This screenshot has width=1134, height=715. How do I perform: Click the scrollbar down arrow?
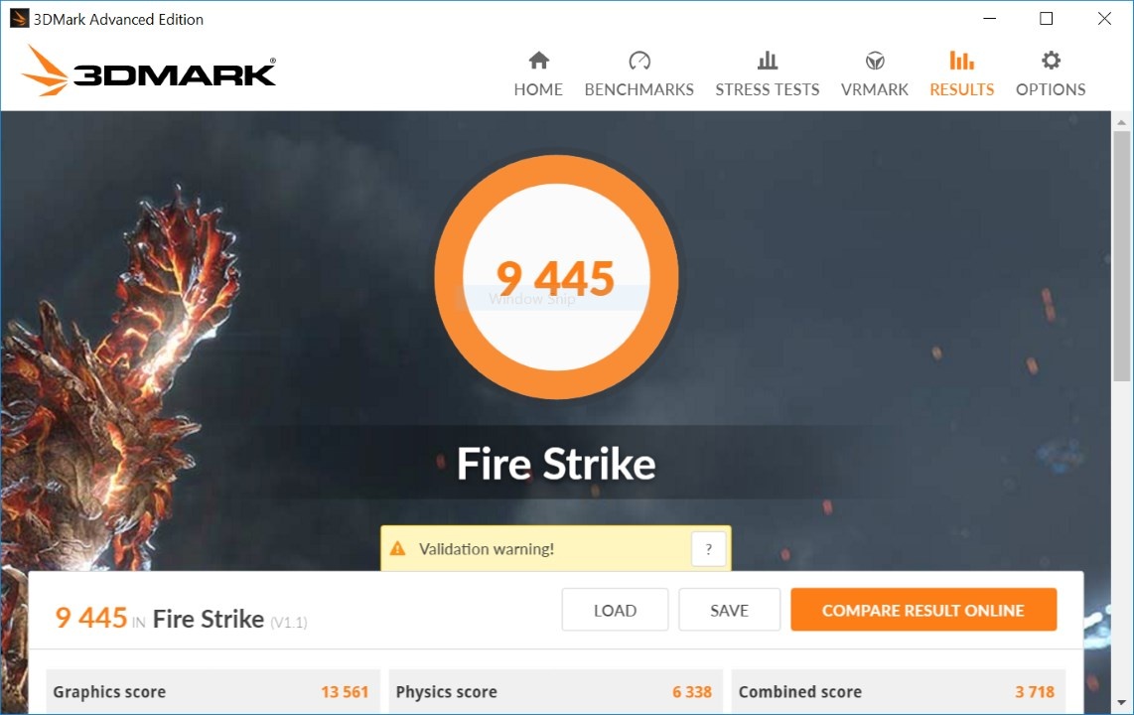pyautogui.click(x=1122, y=703)
